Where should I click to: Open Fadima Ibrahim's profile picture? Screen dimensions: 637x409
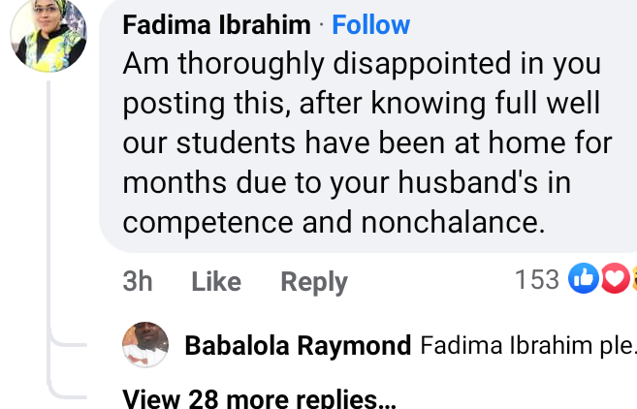point(48,36)
